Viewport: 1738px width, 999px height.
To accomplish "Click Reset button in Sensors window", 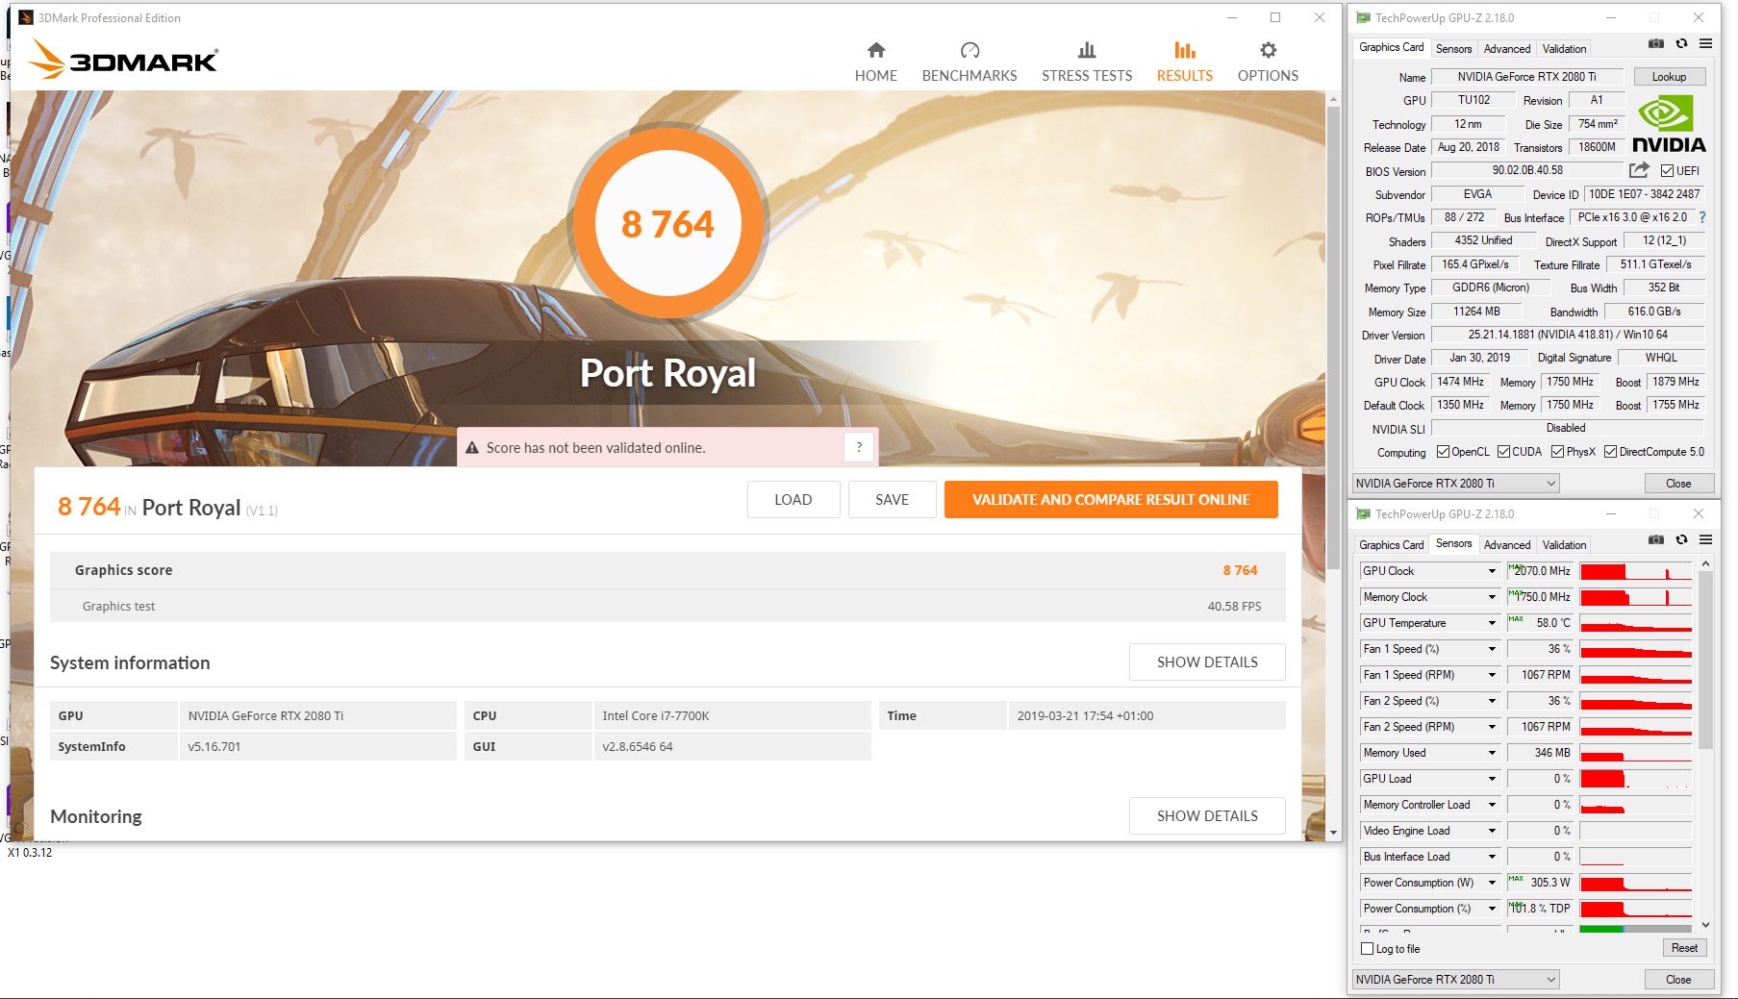I will (1684, 947).
